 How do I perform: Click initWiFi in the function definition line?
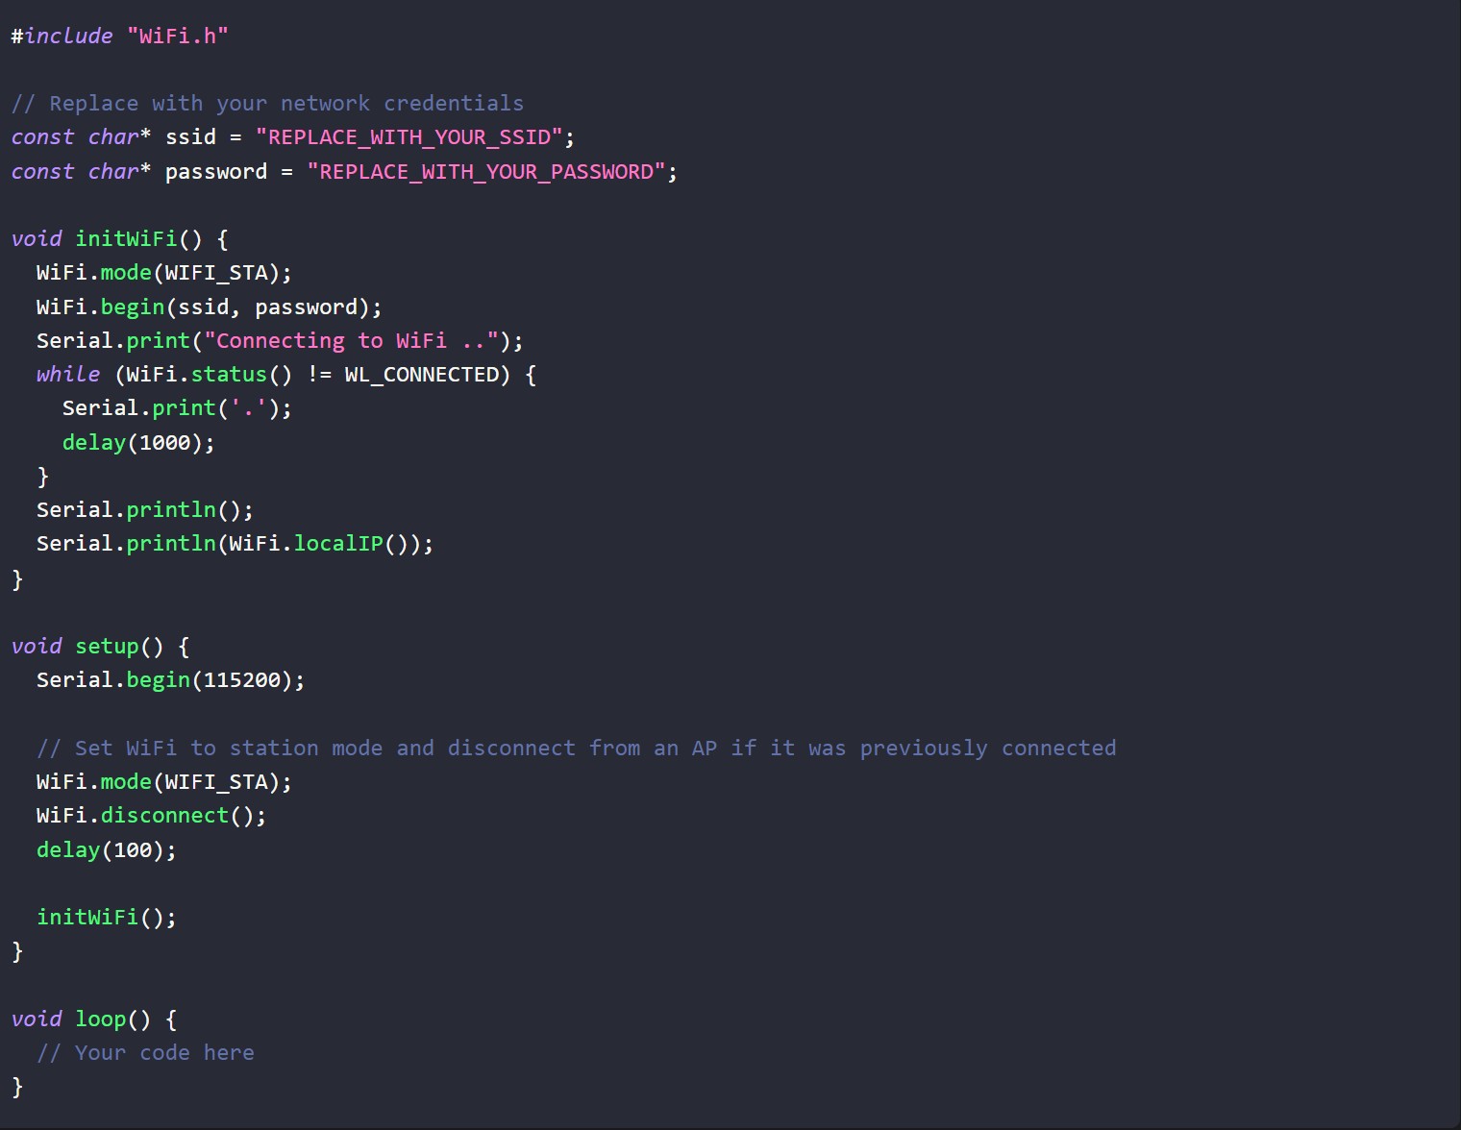click(x=126, y=239)
